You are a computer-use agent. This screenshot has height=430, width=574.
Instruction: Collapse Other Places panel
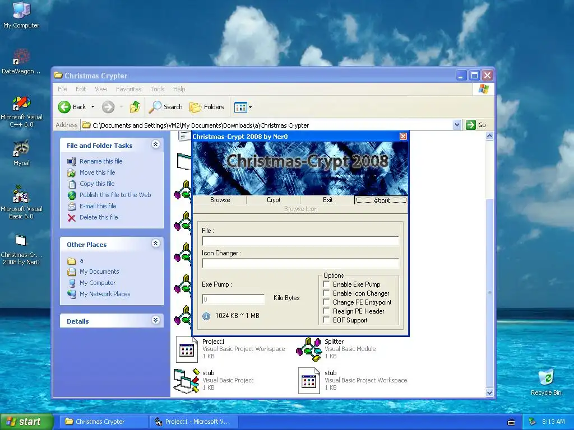(x=156, y=244)
